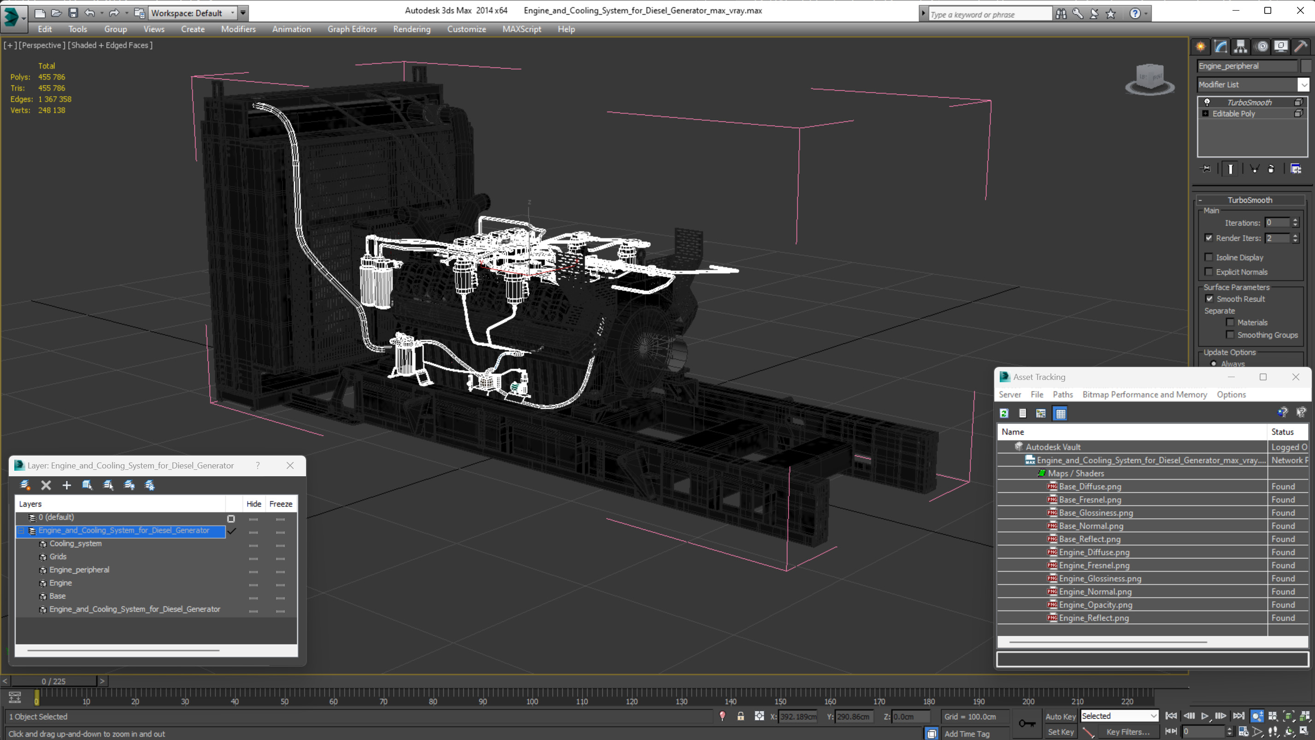This screenshot has height=740, width=1315.
Task: Click the Open File toolbar icon
Action: 56,13
